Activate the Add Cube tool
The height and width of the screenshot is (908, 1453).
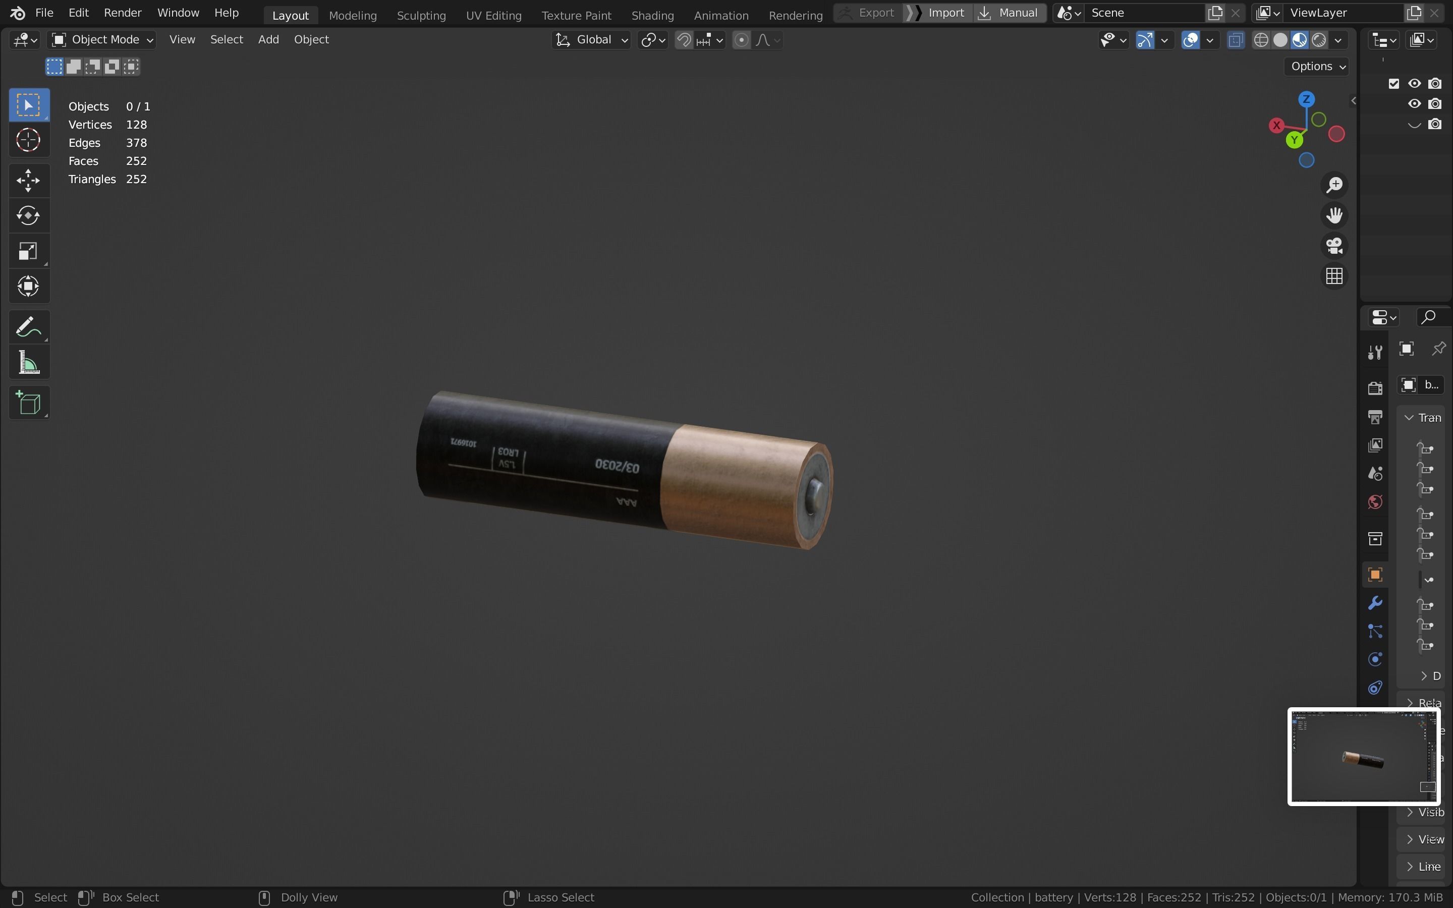click(28, 403)
